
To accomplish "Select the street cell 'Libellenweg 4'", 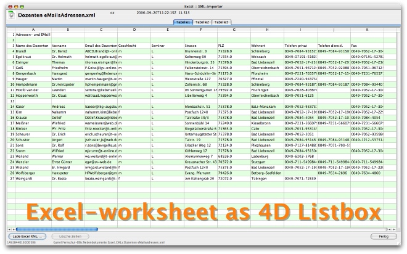I will [200, 96].
